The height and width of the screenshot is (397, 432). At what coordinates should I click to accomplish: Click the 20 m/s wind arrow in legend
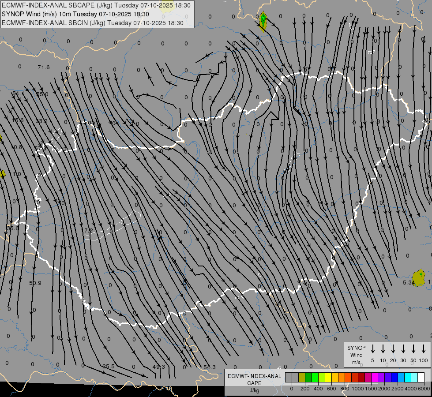click(x=393, y=349)
